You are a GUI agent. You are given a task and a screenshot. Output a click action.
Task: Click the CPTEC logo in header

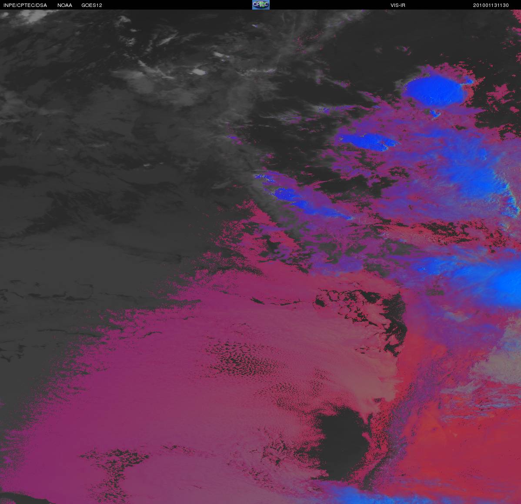click(x=261, y=5)
